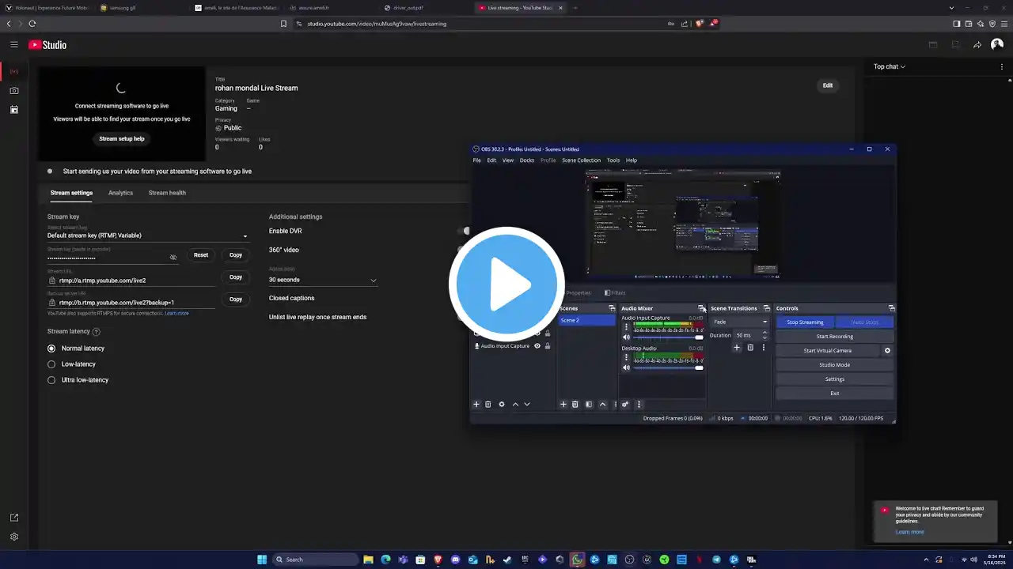
Task: Mute Audio Input Capture in OBS mixer
Action: [x=626, y=337]
